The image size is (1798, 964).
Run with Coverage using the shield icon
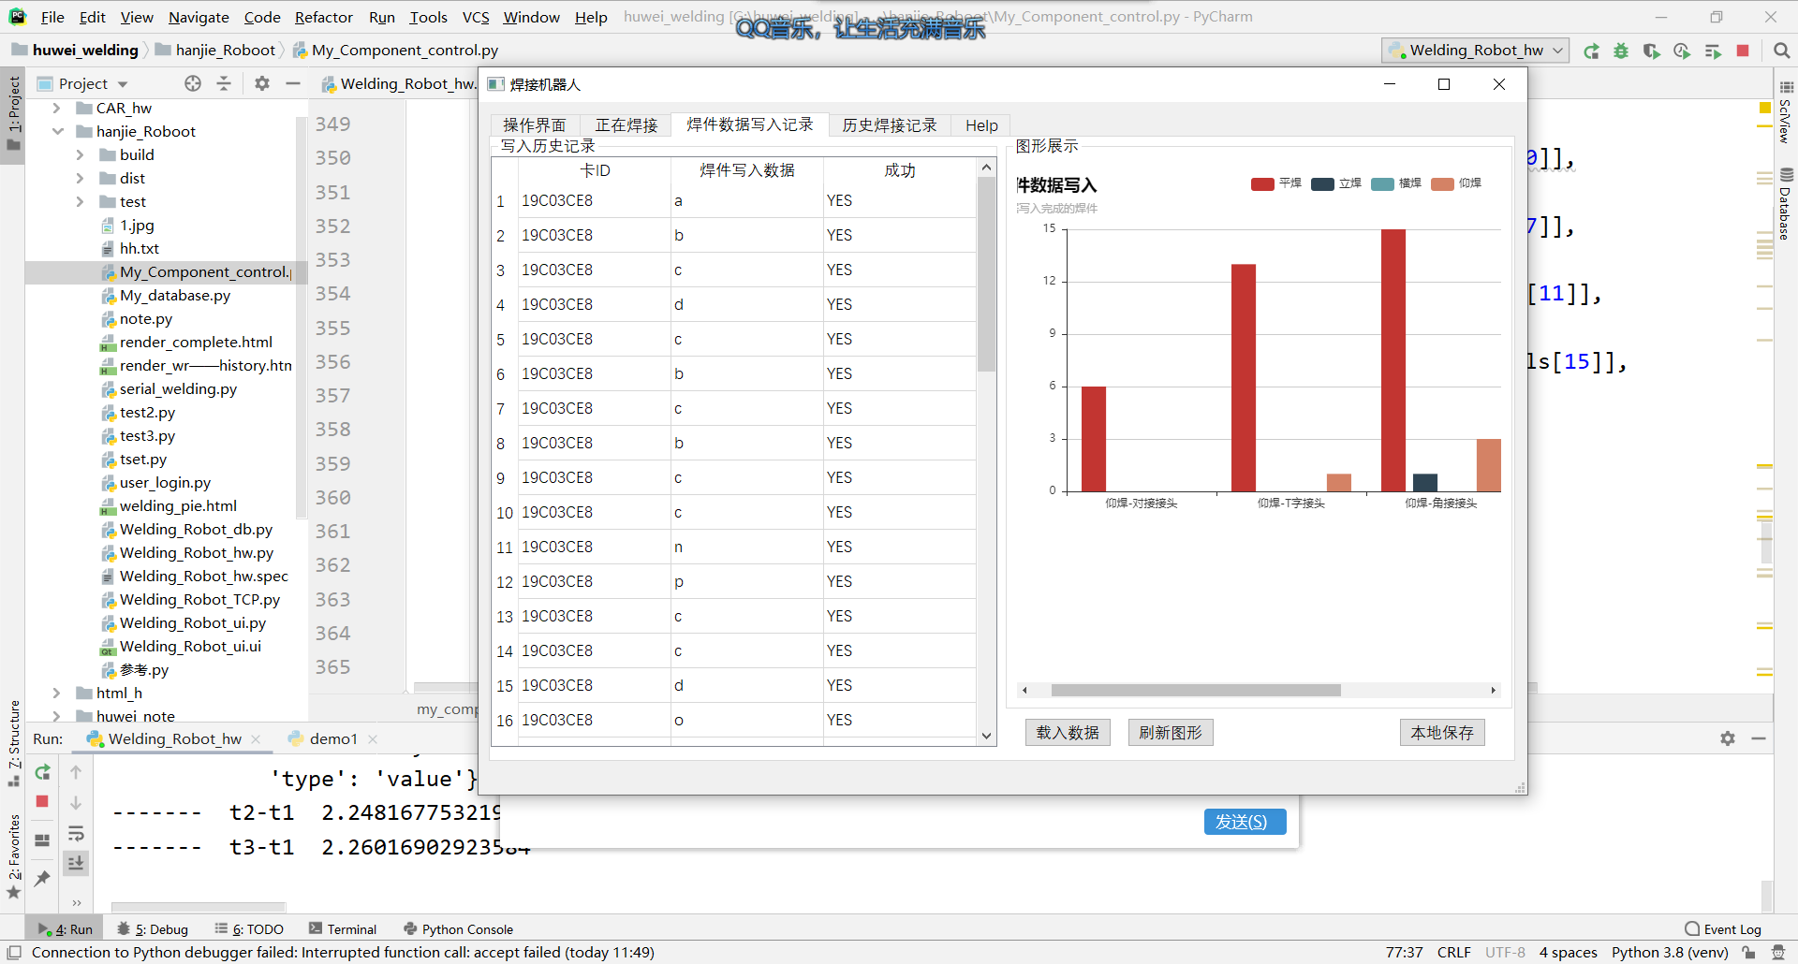[1651, 51]
